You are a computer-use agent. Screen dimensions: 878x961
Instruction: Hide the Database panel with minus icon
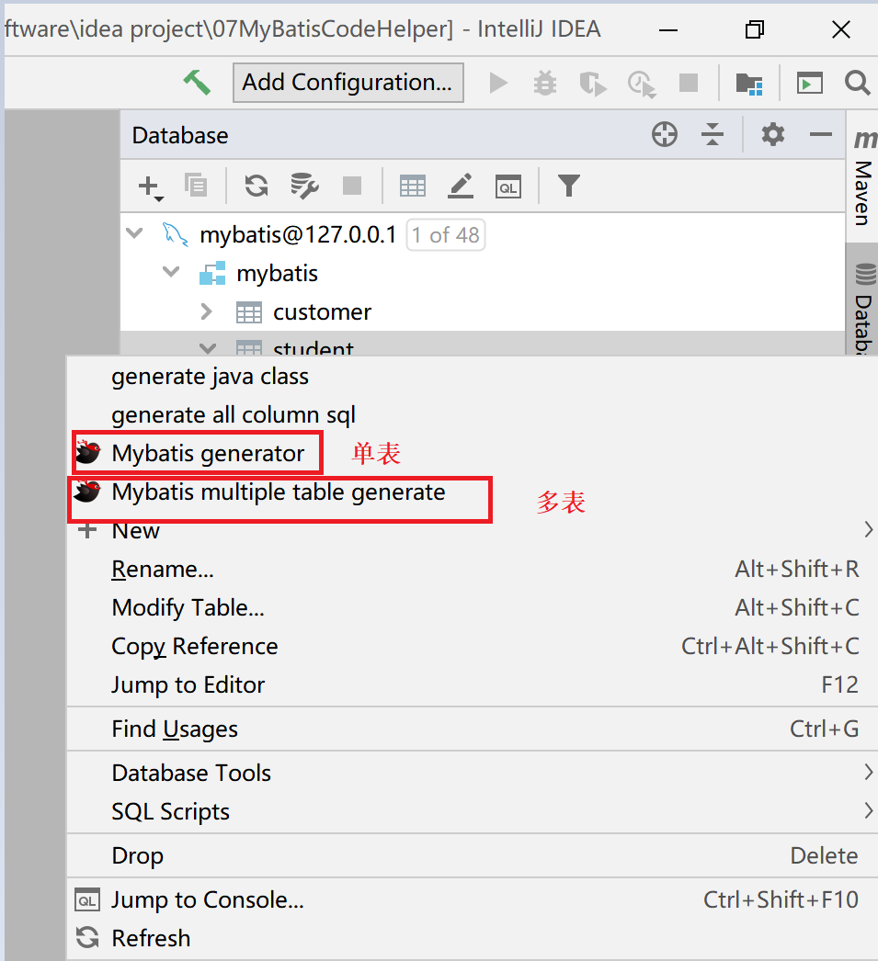(x=820, y=134)
